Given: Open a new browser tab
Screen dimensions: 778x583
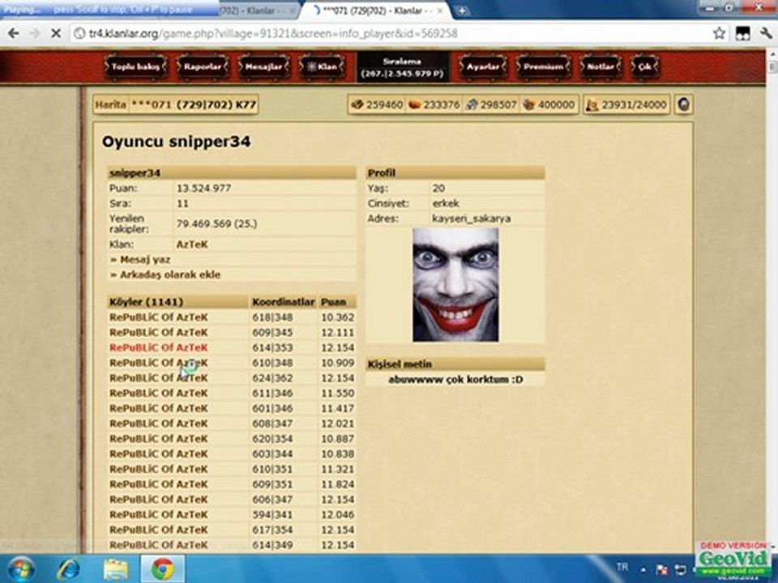Looking at the screenshot, I should coord(461,11).
